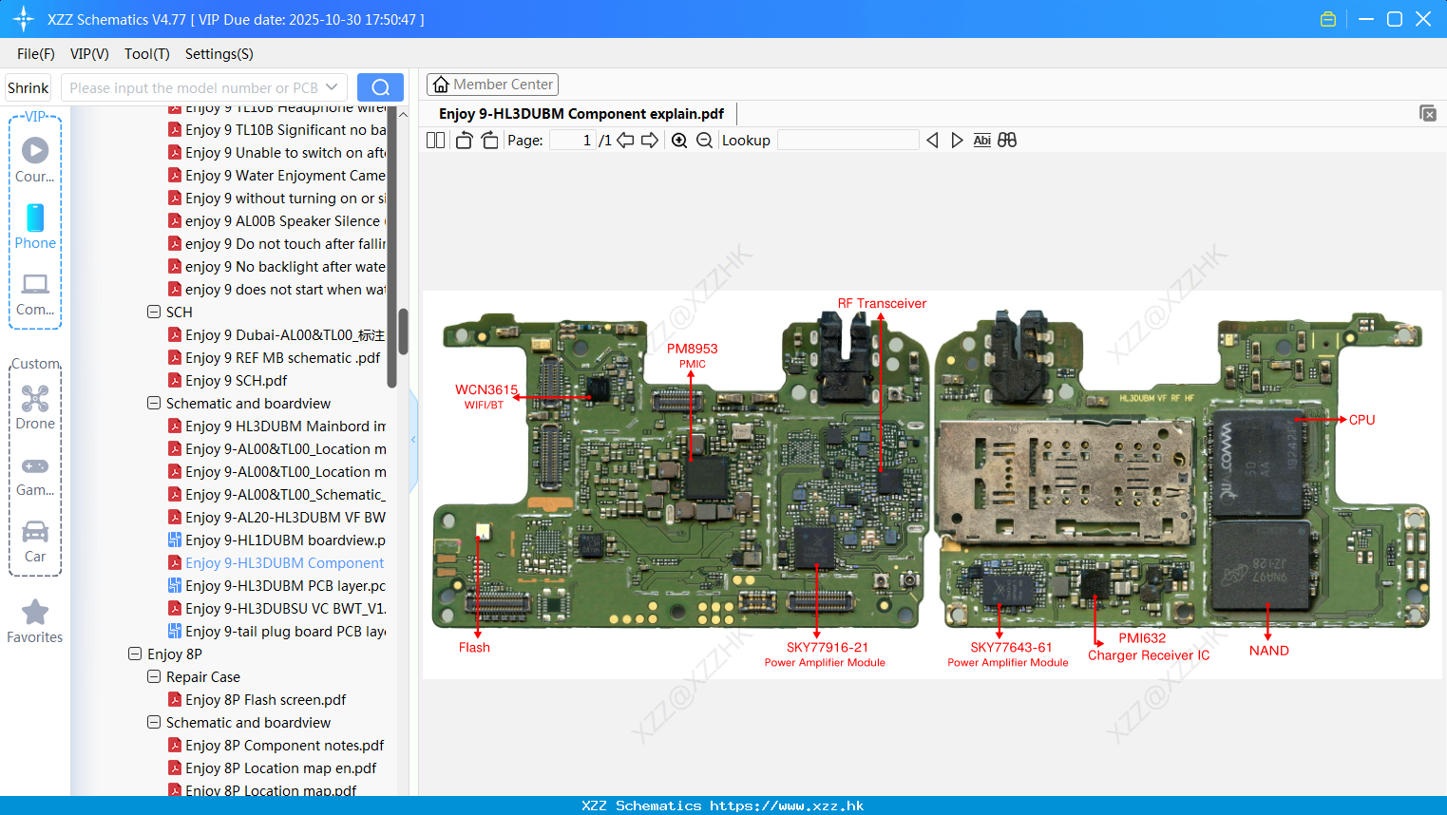Collapse the left file tree panel handle
Viewport: 1447px width, 815px height.
[413, 440]
